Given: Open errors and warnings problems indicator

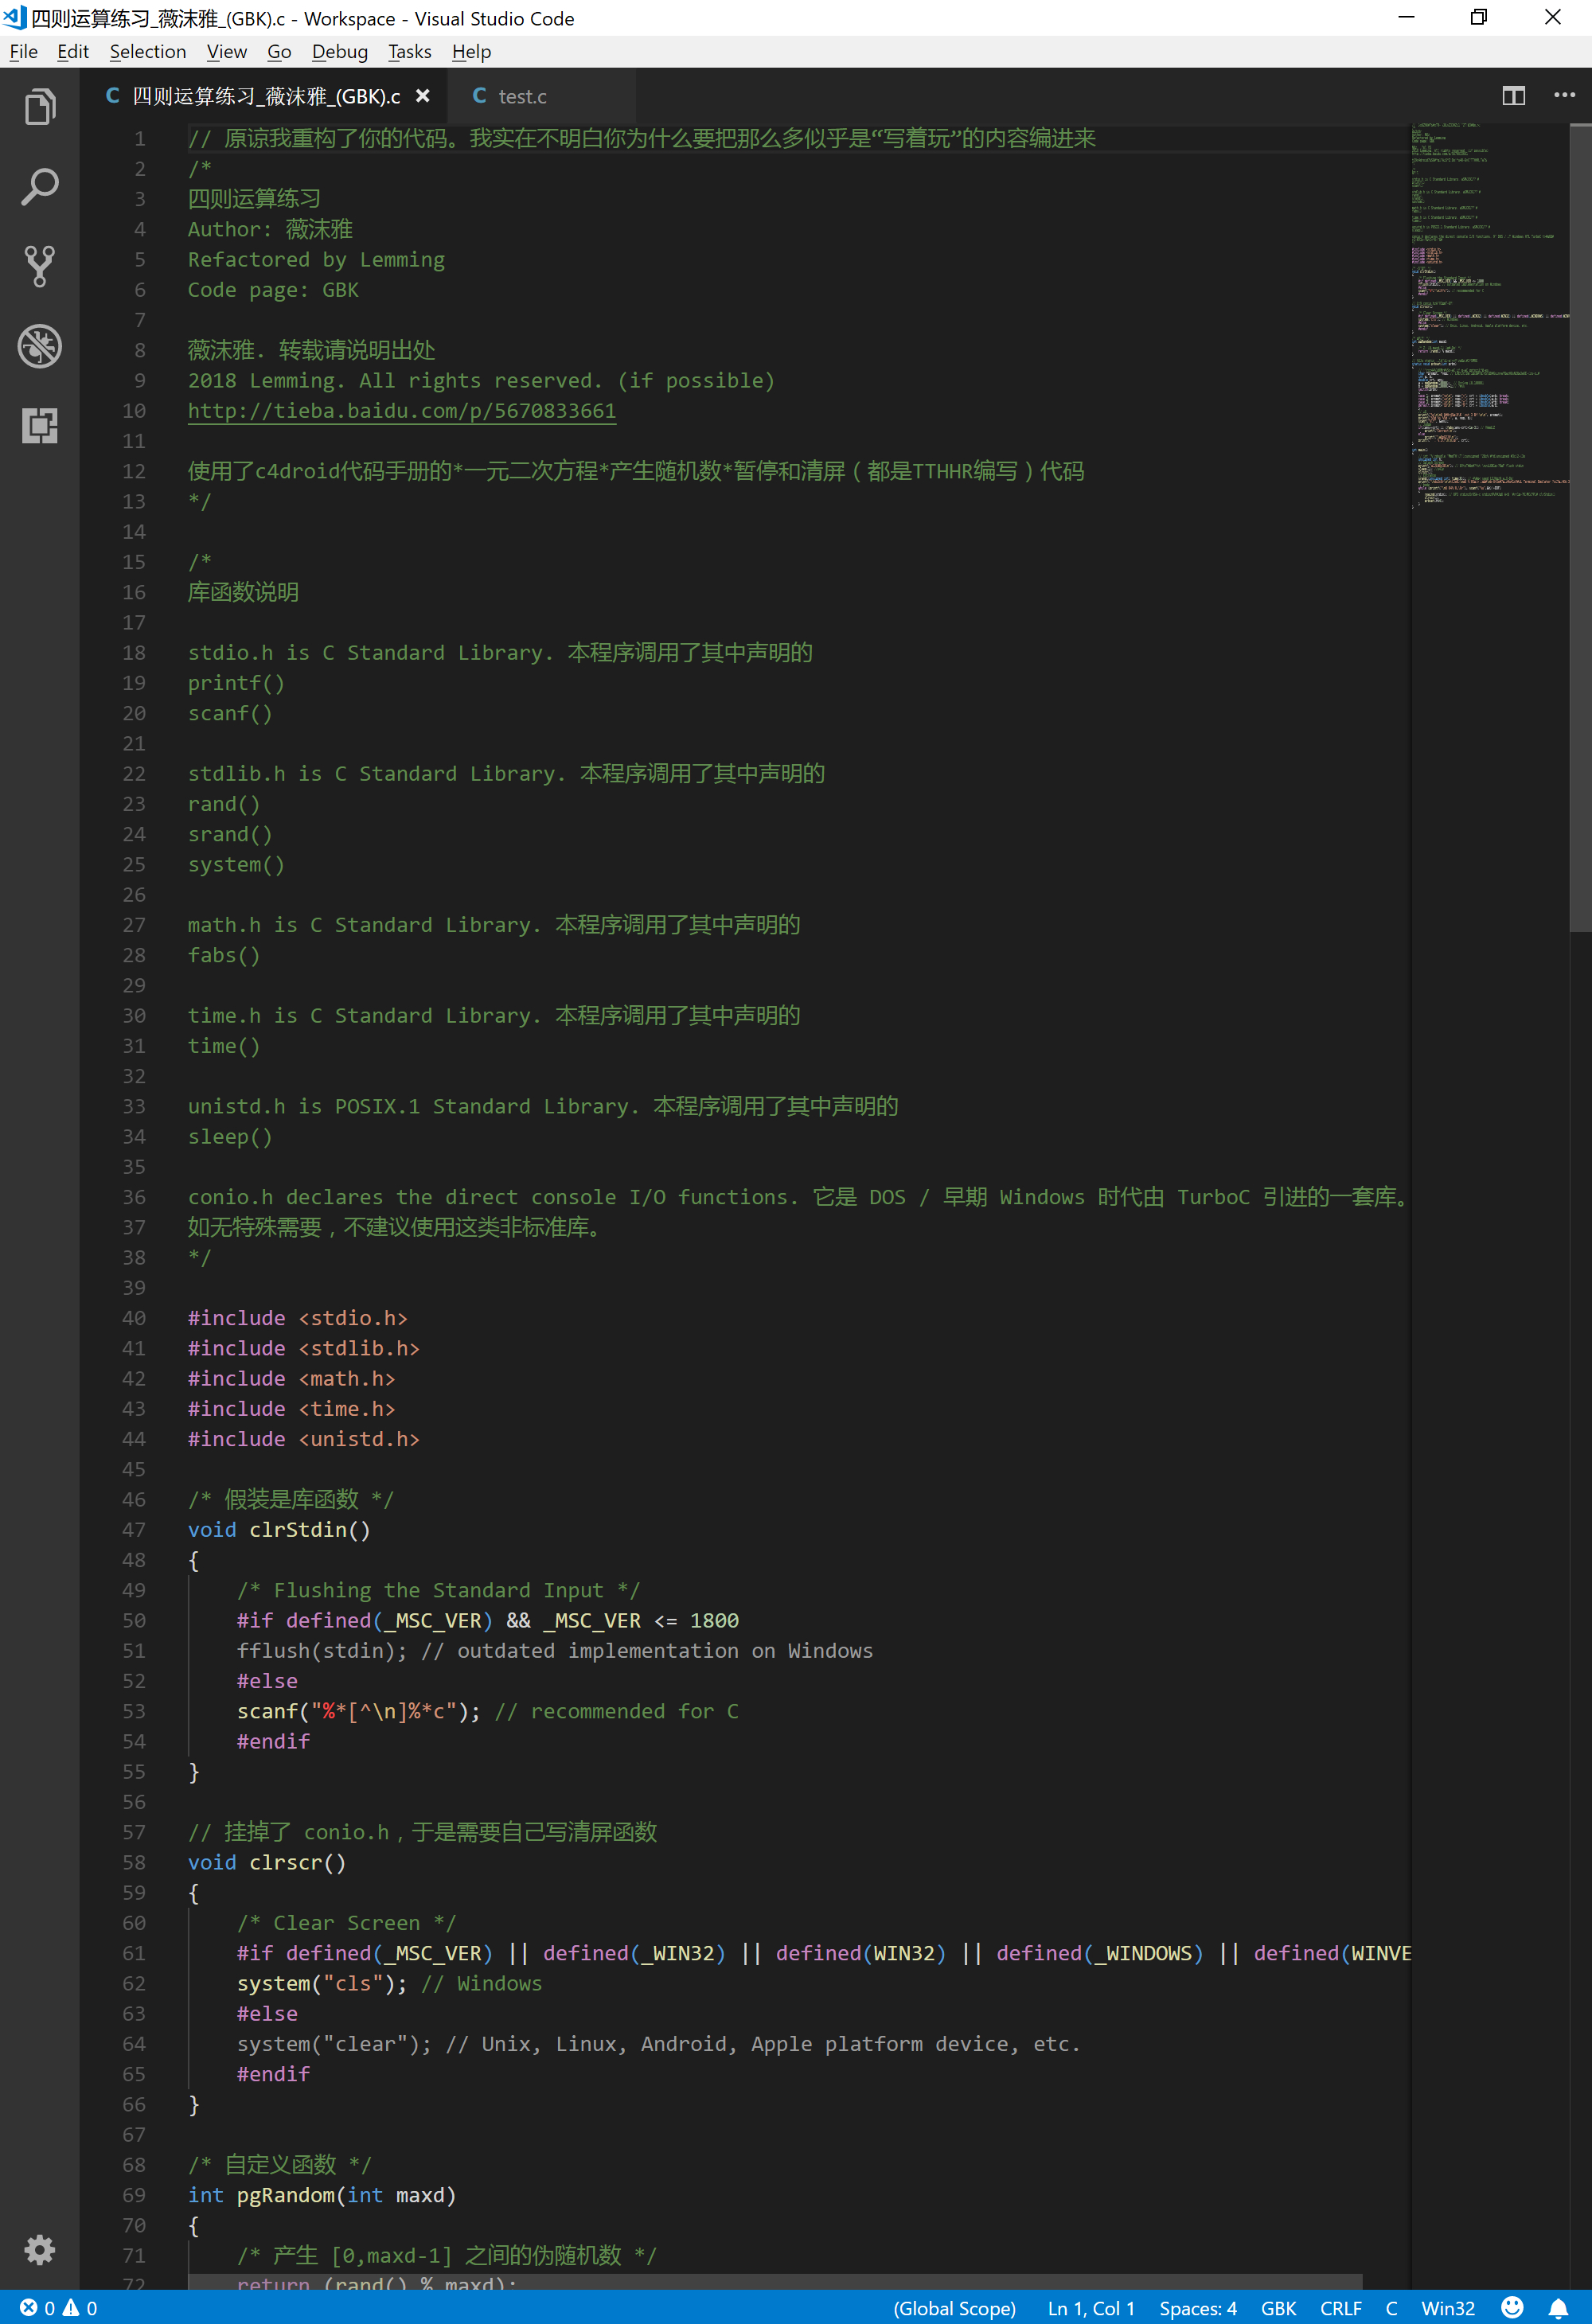Looking at the screenshot, I should click(x=58, y=2308).
